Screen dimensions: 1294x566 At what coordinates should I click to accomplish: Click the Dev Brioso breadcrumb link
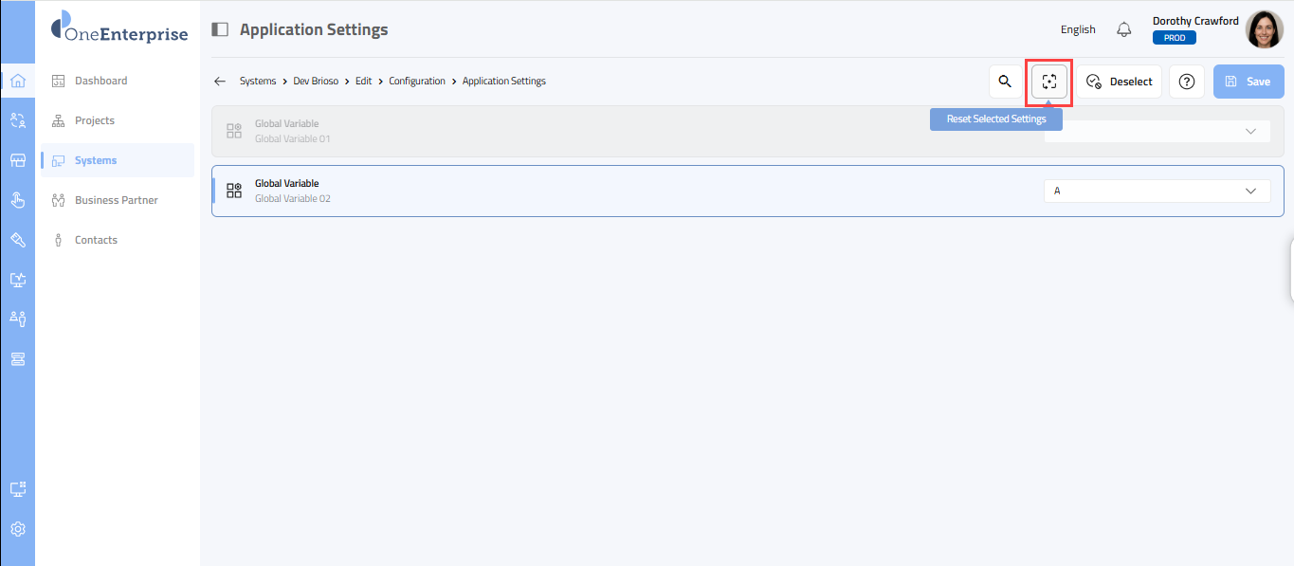coord(316,82)
